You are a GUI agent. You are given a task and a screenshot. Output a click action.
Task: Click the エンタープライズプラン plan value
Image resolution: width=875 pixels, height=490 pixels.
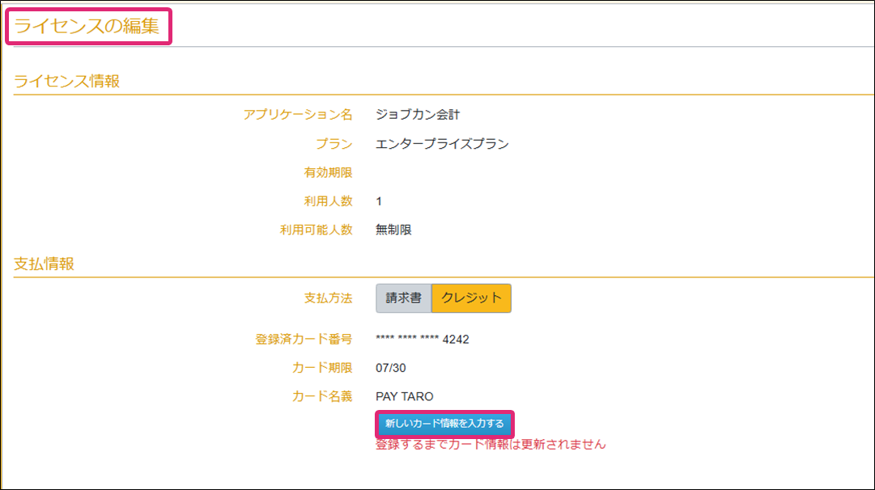click(x=442, y=145)
